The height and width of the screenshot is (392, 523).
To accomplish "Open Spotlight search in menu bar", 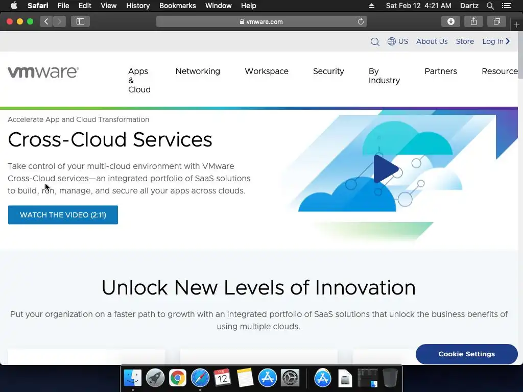I will (x=490, y=6).
